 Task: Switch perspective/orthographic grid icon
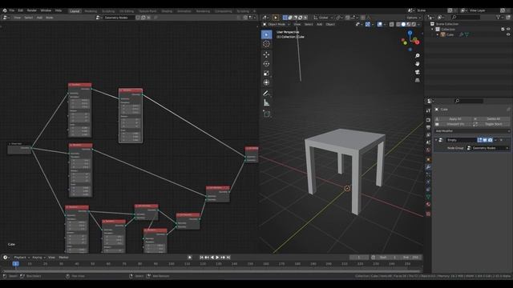click(417, 80)
